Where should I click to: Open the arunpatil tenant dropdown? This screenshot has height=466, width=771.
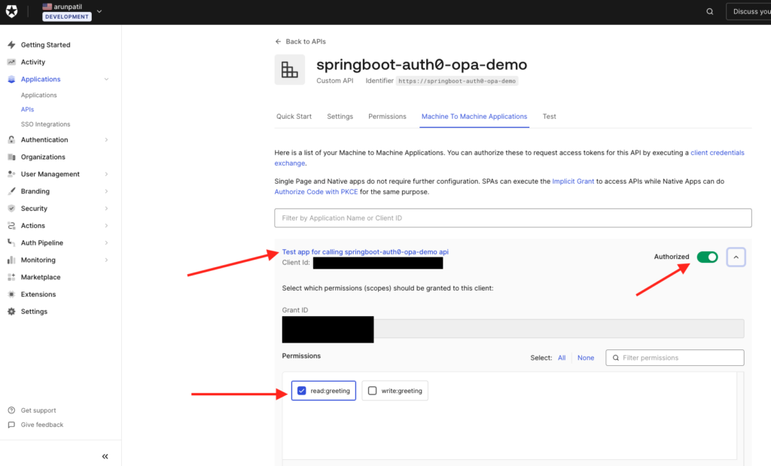(x=99, y=11)
